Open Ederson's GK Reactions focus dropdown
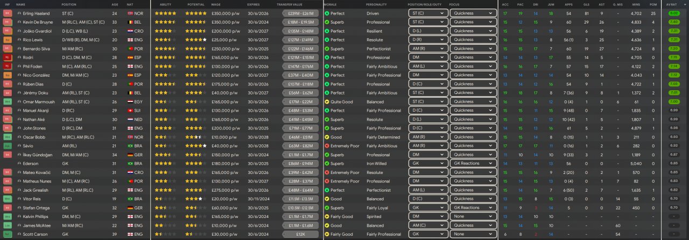Screen dimensions: 689x240 click(473, 164)
